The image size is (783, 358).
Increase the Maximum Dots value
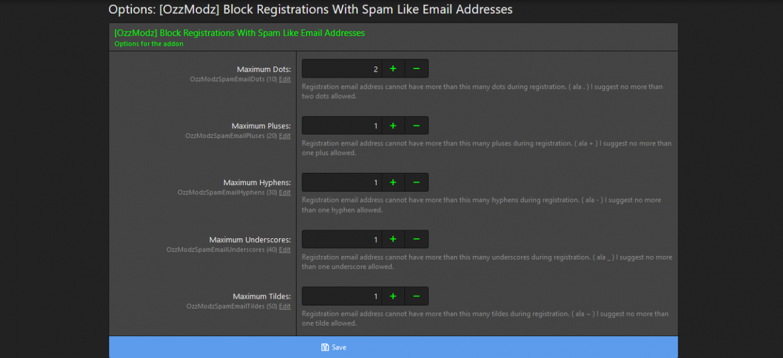[x=393, y=68]
